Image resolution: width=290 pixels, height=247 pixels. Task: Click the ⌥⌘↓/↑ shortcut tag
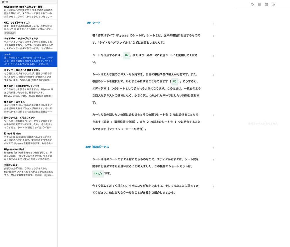[x=98, y=174]
